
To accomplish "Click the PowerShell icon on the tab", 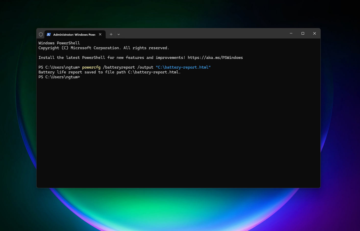I will pyautogui.click(x=49, y=34).
